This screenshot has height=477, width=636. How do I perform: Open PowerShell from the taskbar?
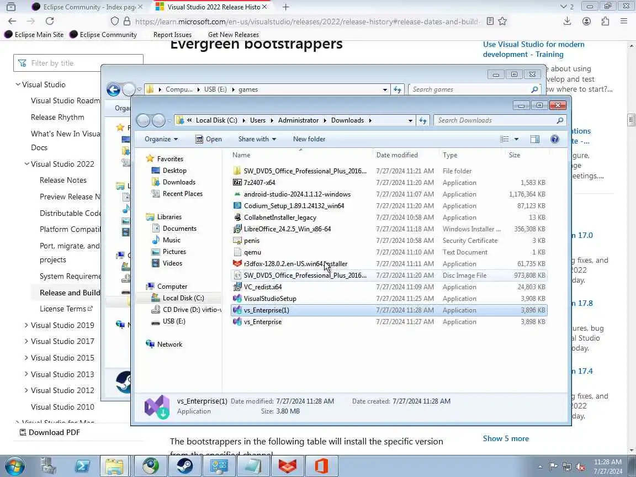(82, 466)
